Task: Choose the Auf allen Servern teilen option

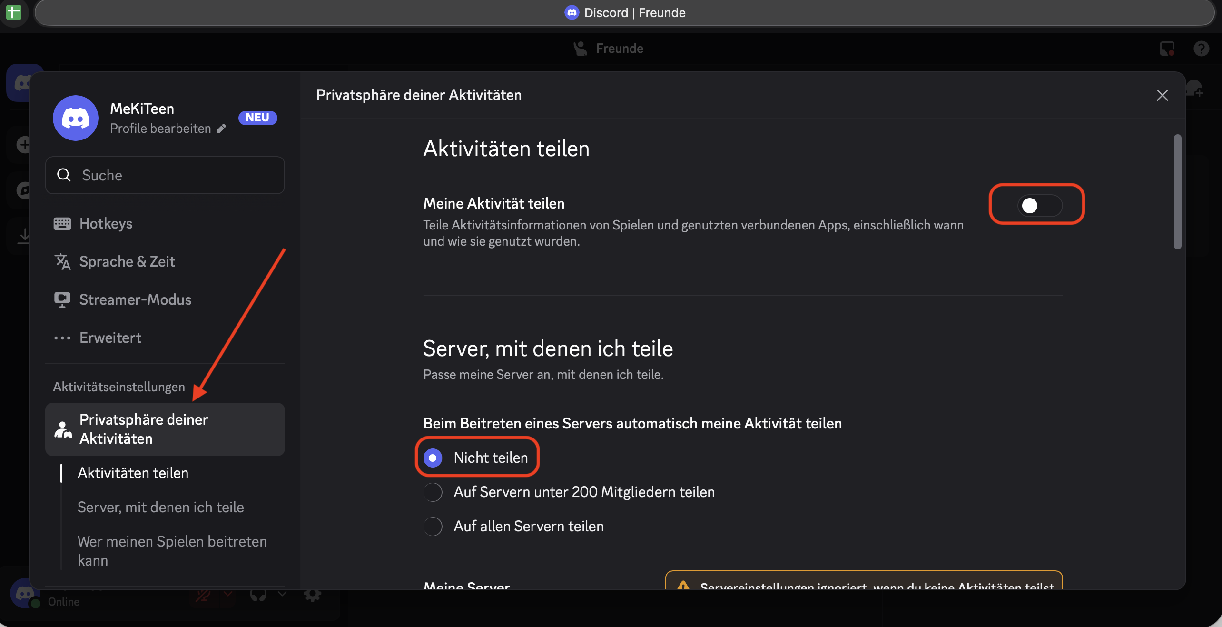Action: click(x=433, y=527)
